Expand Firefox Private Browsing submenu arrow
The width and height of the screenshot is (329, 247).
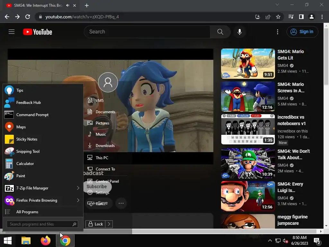[78, 200]
